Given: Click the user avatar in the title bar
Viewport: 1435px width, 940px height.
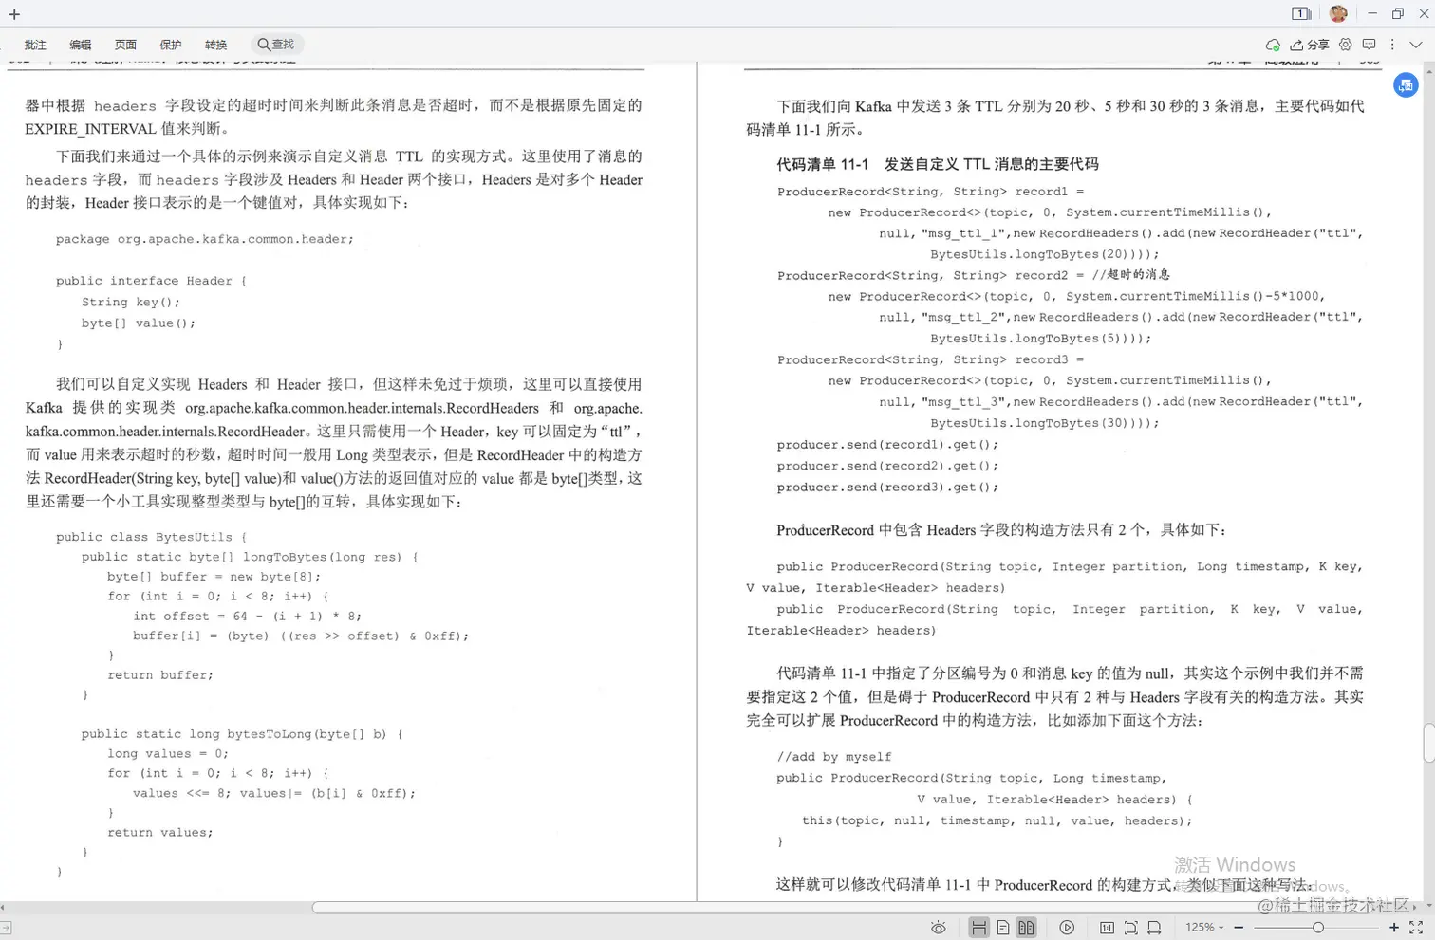Looking at the screenshot, I should point(1338,13).
